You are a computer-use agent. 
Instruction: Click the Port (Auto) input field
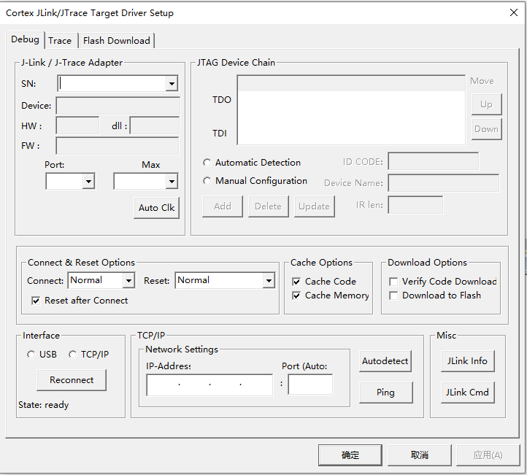click(310, 385)
